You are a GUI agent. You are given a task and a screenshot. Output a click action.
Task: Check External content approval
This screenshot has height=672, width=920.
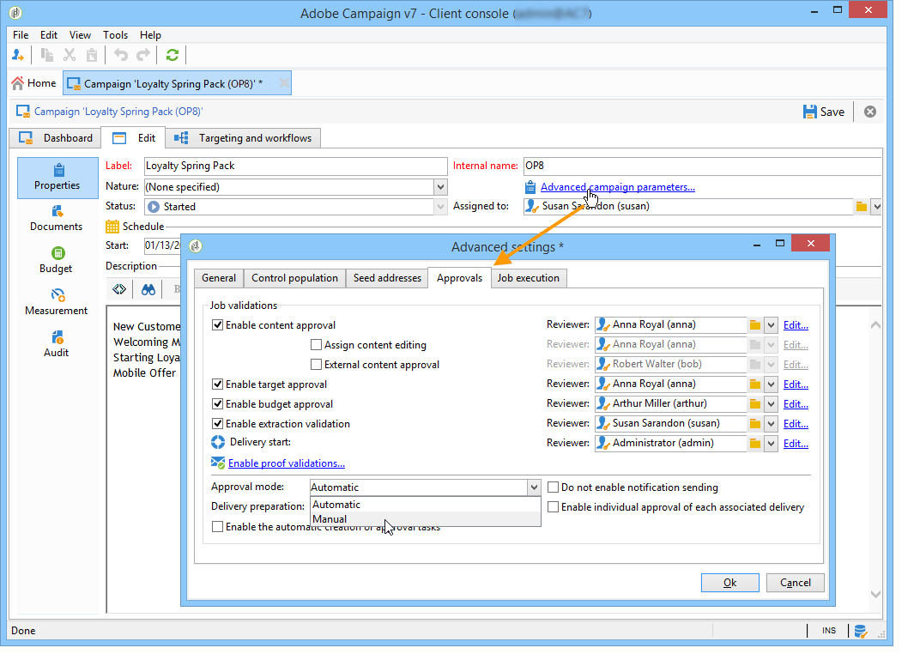(x=316, y=365)
